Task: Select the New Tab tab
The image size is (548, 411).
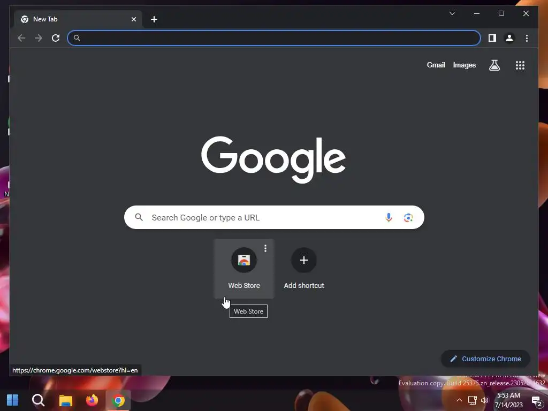Action: pyautogui.click(x=78, y=19)
